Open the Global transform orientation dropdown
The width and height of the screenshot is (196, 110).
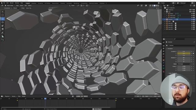pos(73,5)
